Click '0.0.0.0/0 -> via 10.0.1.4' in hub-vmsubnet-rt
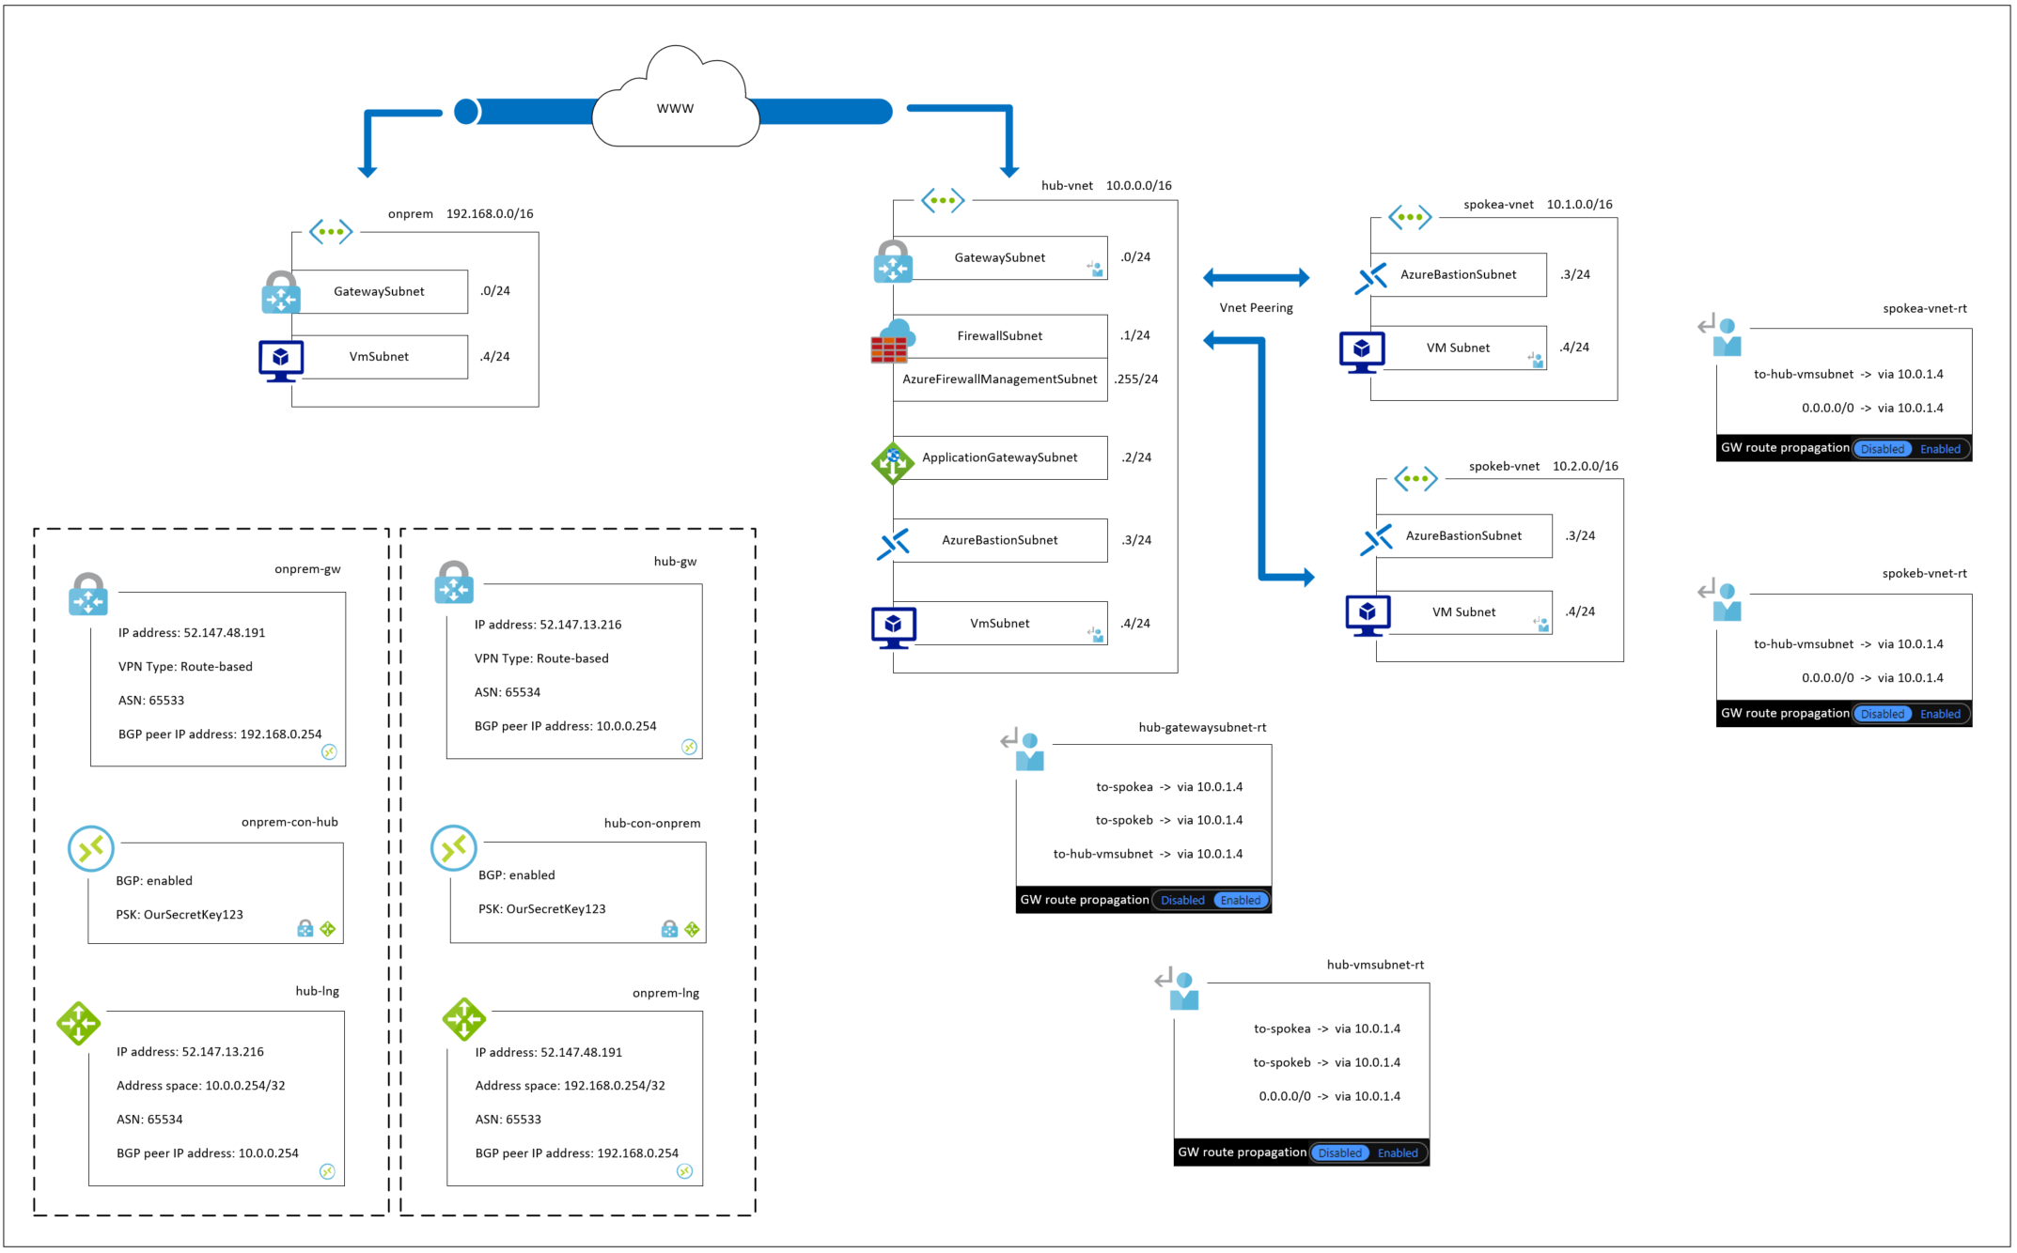The image size is (2017, 1253). click(1330, 1096)
